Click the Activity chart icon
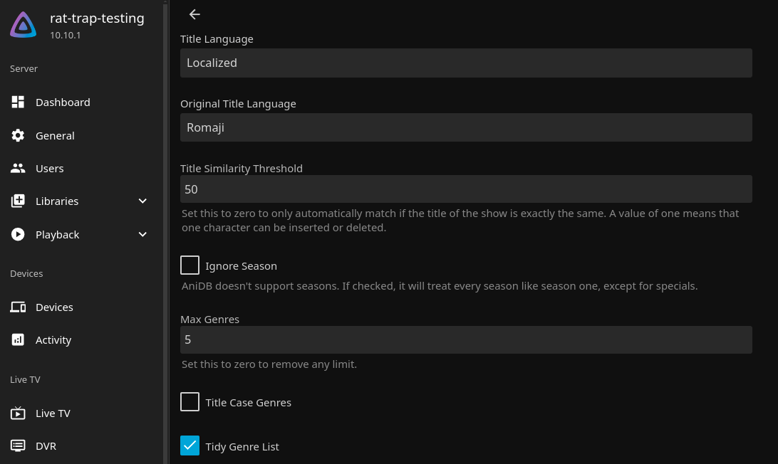Image resolution: width=778 pixels, height=464 pixels. (18, 340)
